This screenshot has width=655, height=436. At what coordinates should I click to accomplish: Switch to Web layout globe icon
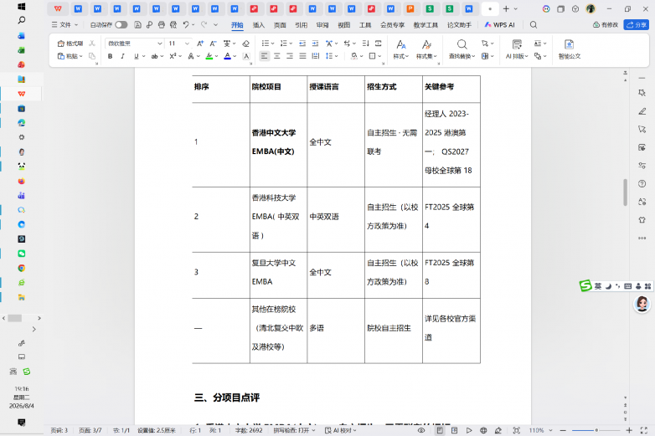click(483, 430)
